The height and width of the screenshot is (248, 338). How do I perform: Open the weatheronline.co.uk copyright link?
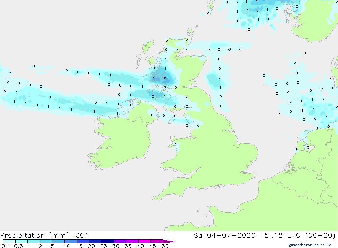310,245
